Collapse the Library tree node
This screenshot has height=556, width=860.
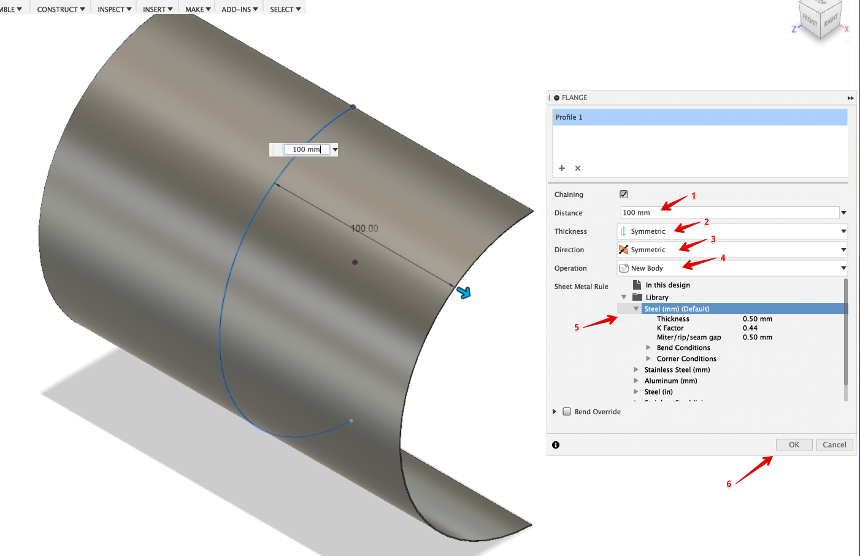tap(624, 297)
